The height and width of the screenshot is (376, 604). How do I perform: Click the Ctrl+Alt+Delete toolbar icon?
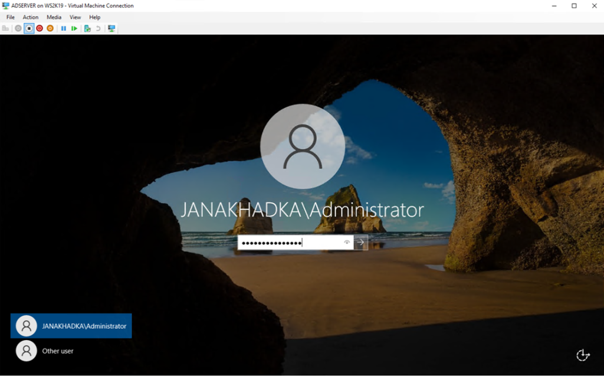pyautogui.click(x=5, y=28)
